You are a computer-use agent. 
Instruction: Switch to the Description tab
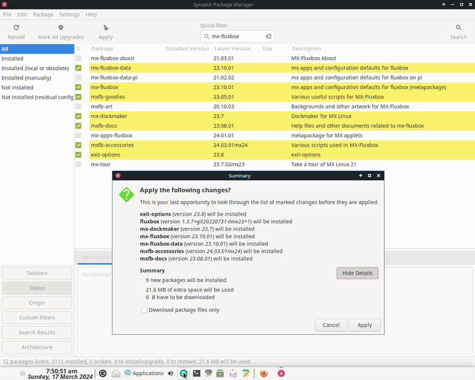pyautogui.click(x=96, y=258)
